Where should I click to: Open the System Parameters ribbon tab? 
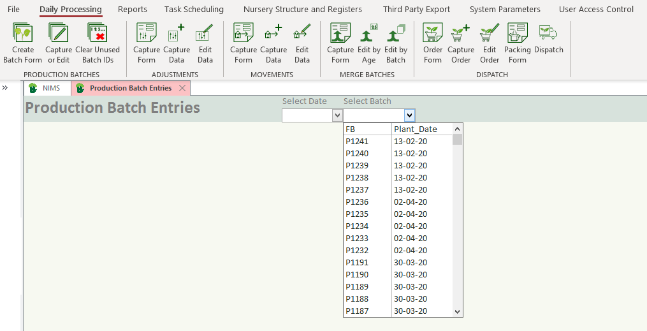click(504, 10)
